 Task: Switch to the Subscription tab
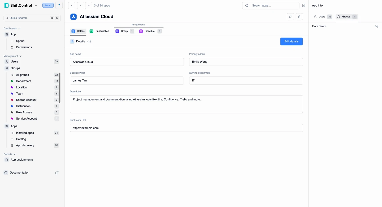pos(99,31)
